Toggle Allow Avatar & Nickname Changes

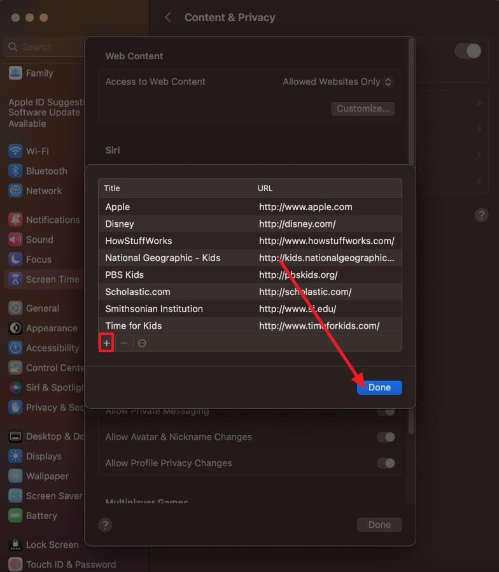click(386, 437)
